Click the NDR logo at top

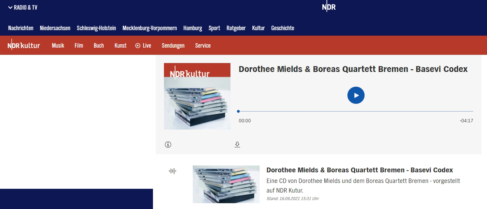tap(329, 7)
